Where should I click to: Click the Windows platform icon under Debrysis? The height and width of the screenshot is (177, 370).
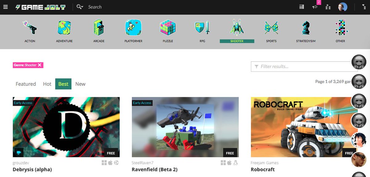click(x=104, y=163)
